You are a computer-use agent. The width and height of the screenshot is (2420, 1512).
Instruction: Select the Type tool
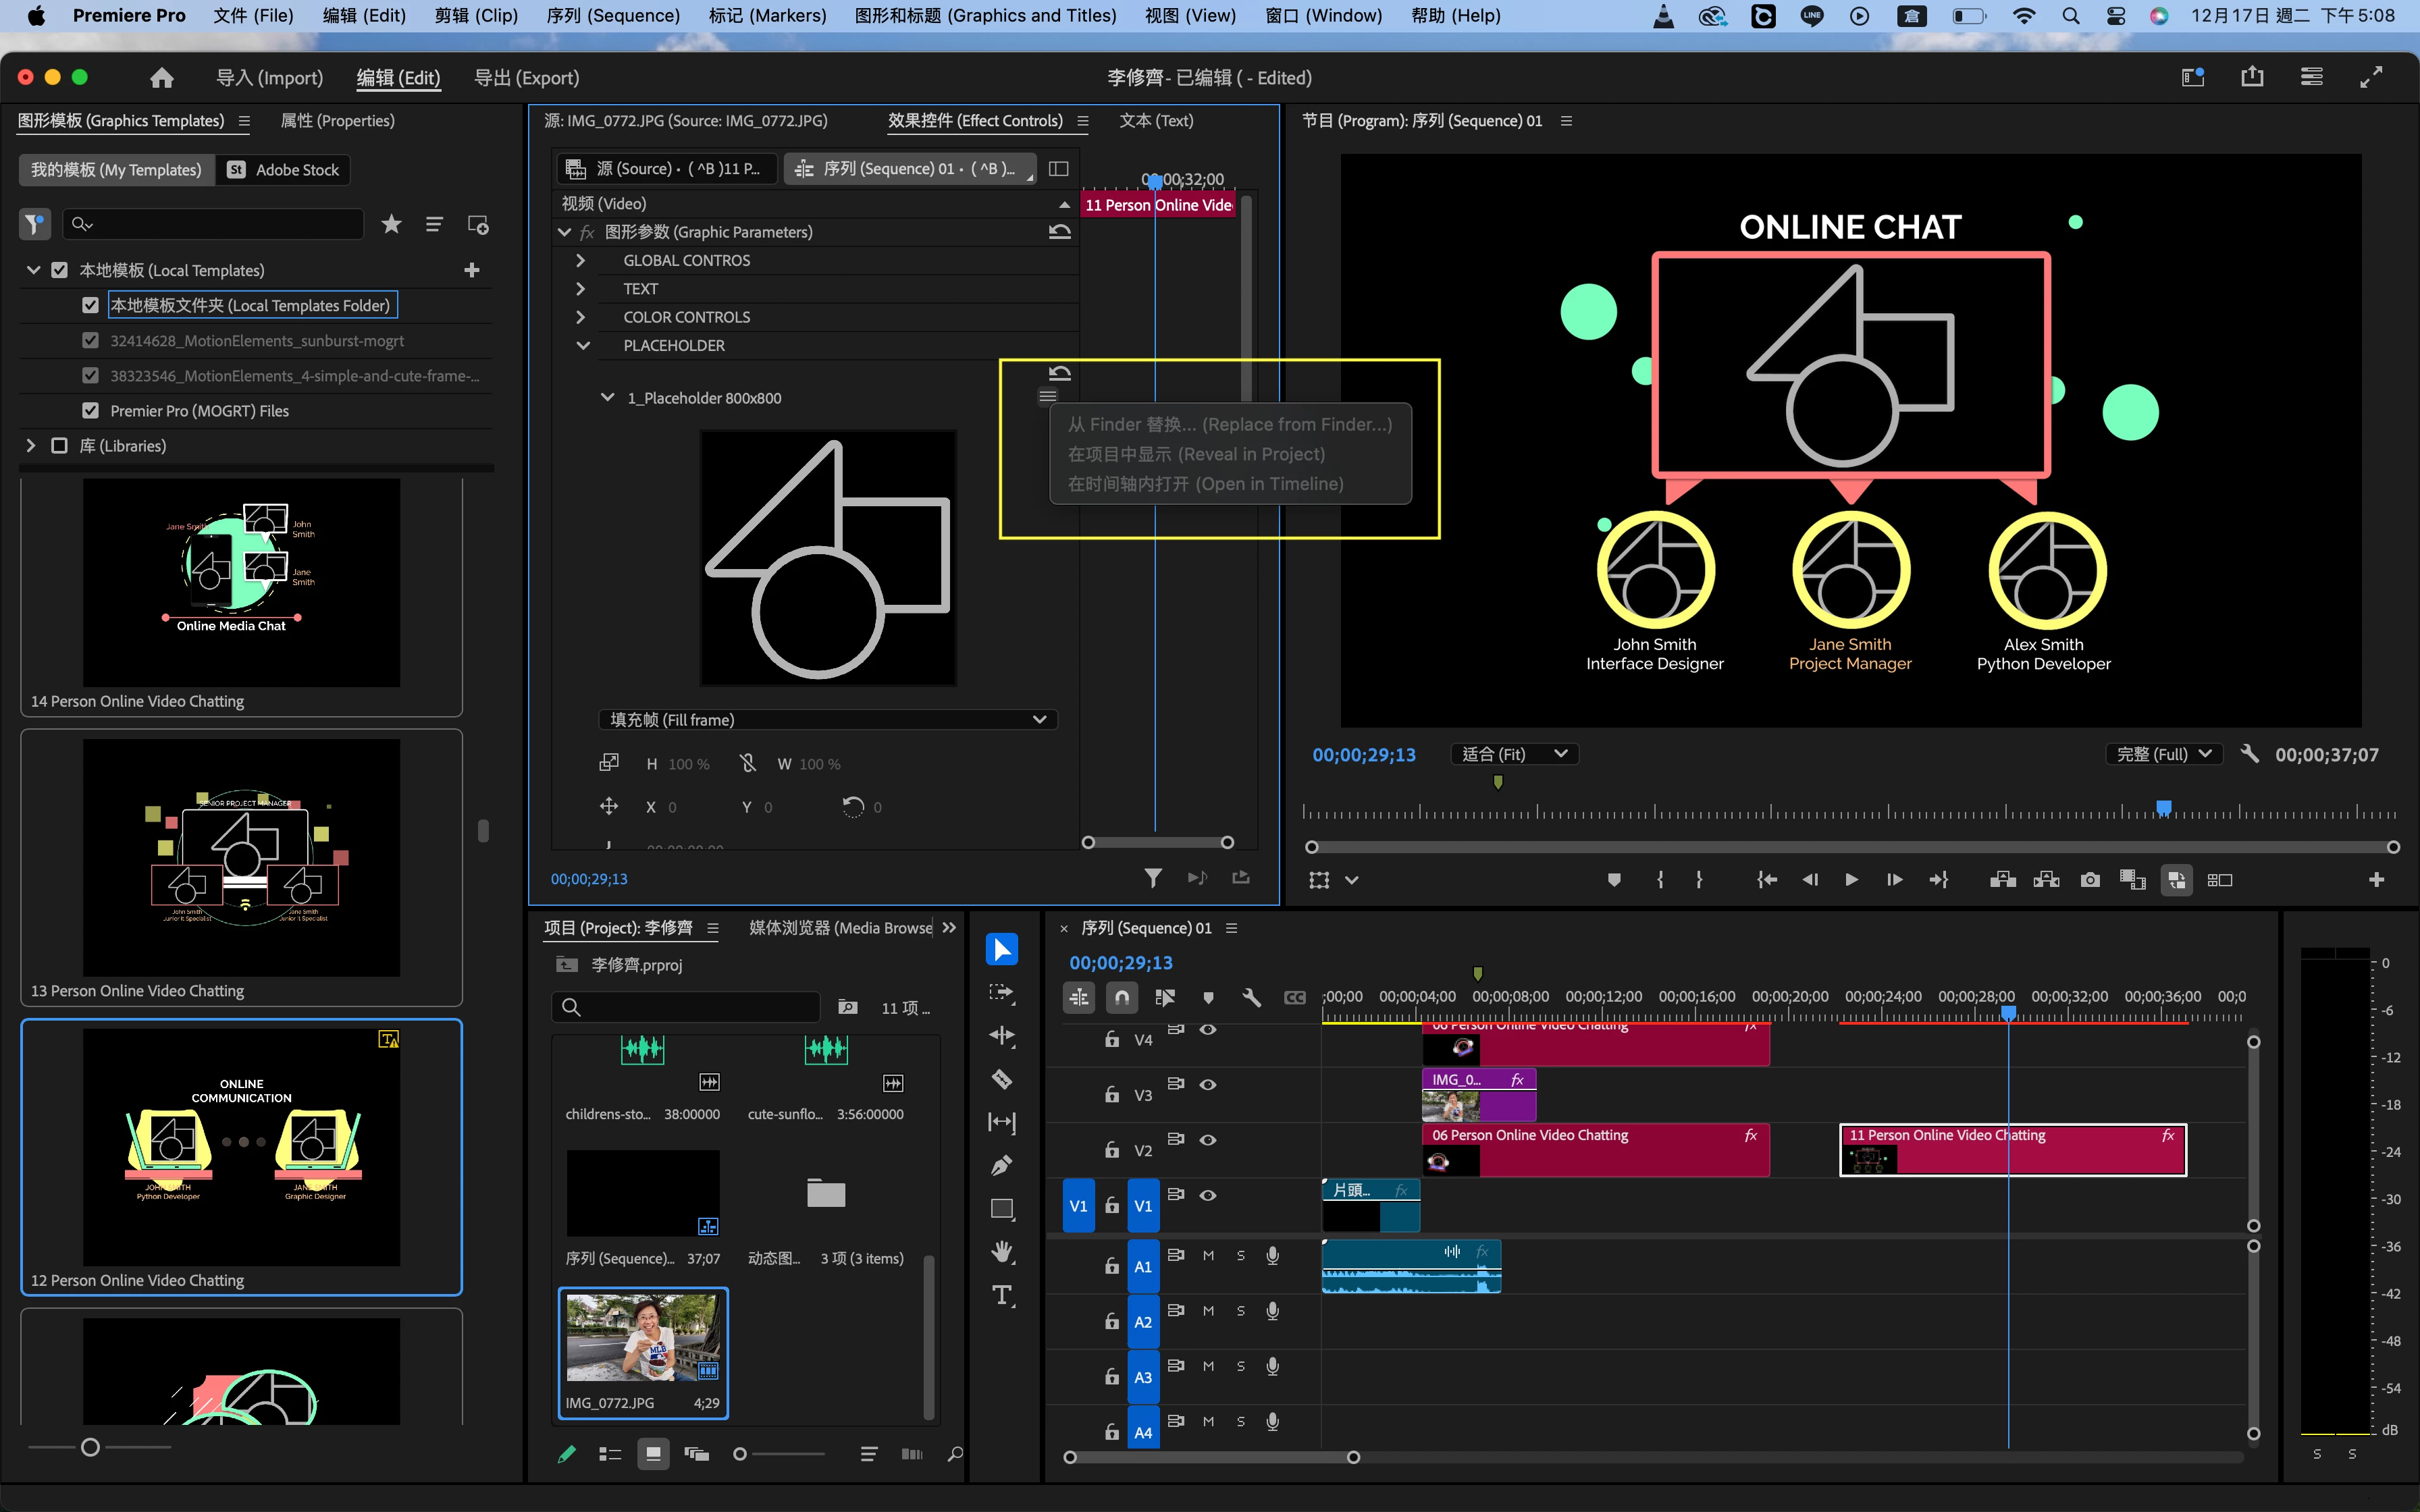[x=1001, y=1295]
